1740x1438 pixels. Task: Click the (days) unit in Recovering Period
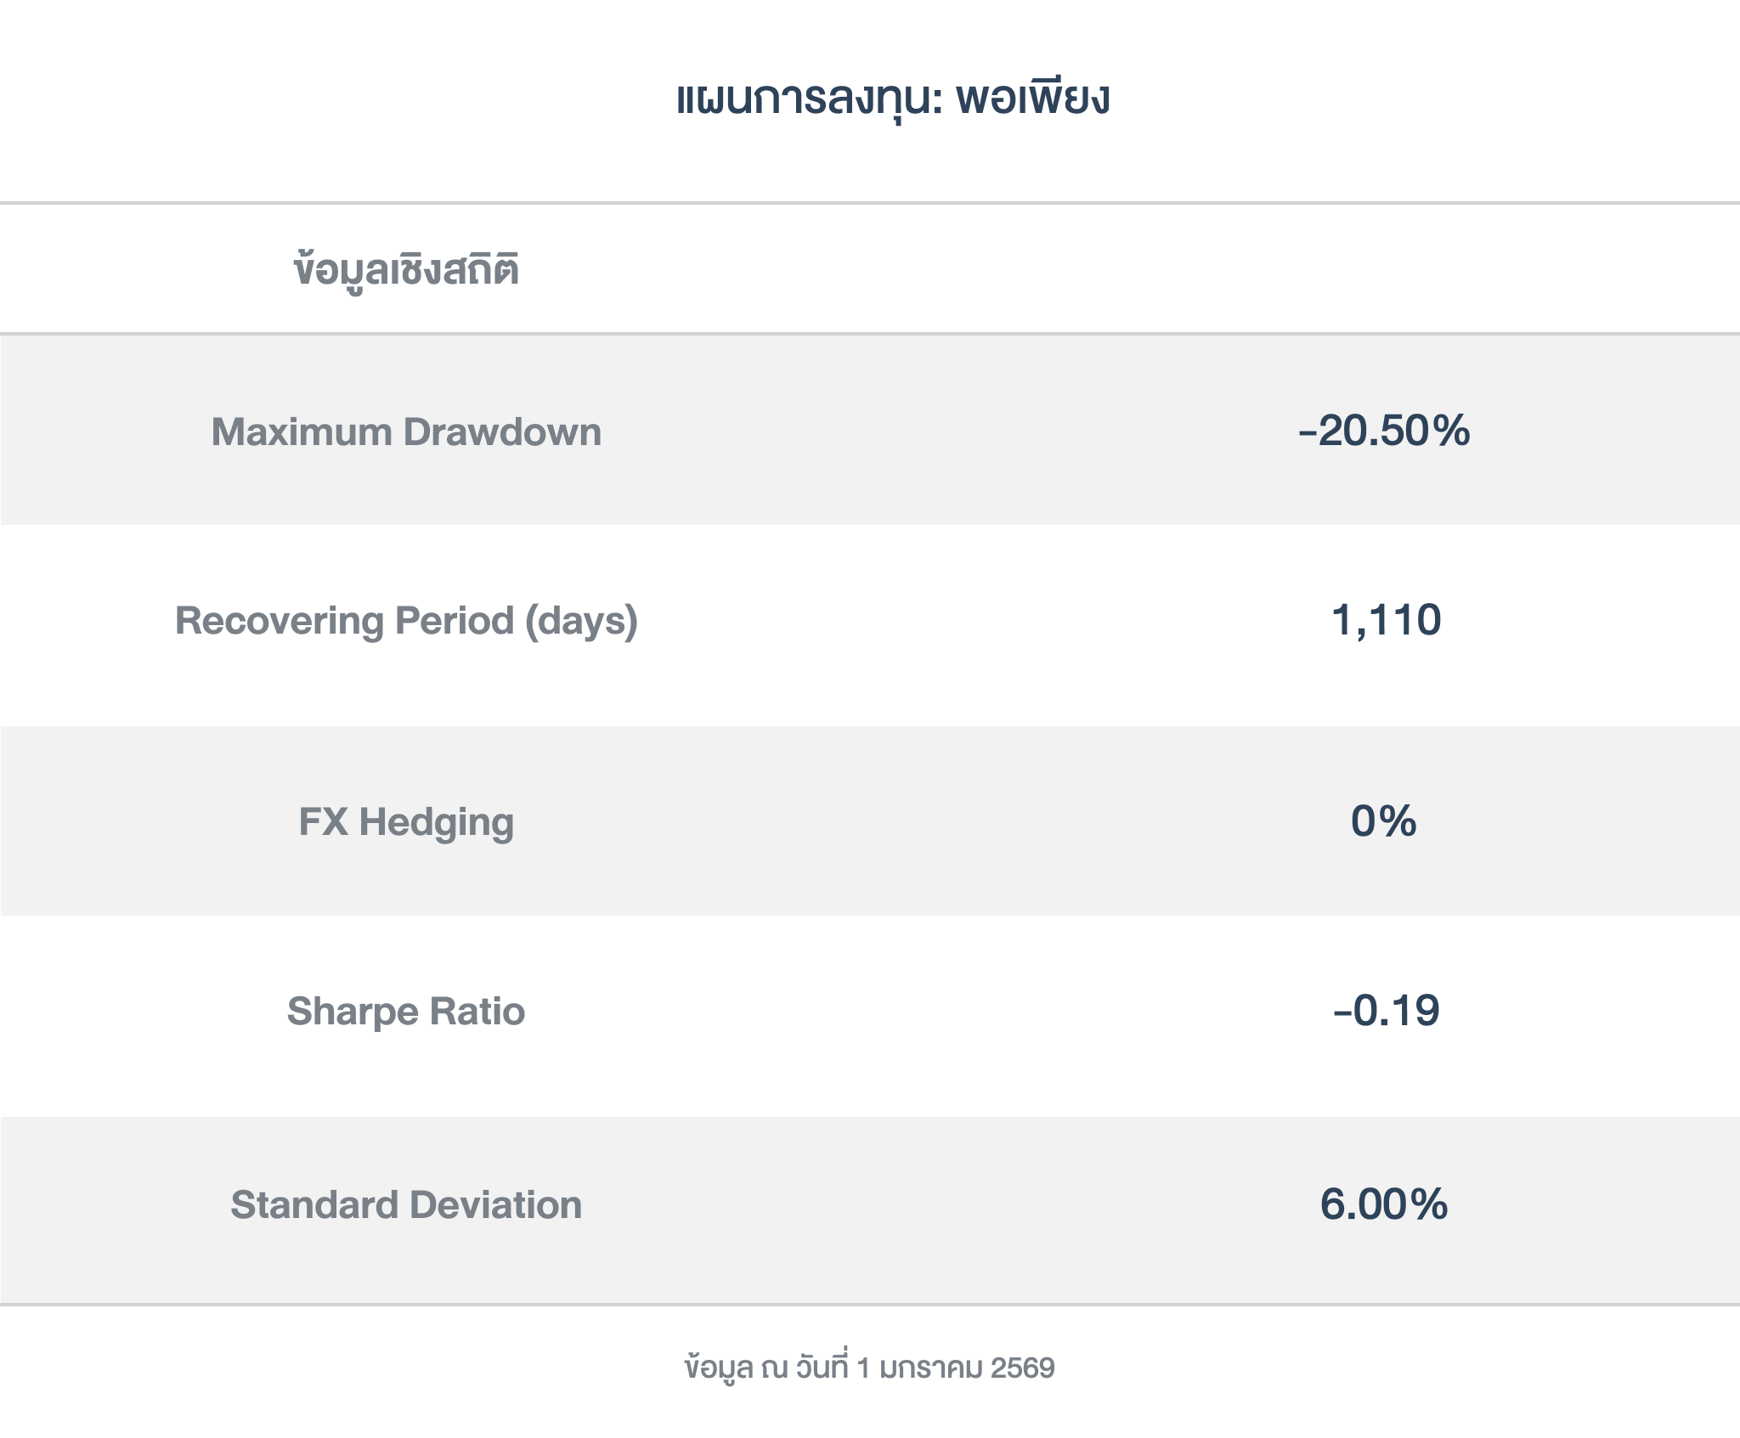(x=581, y=621)
